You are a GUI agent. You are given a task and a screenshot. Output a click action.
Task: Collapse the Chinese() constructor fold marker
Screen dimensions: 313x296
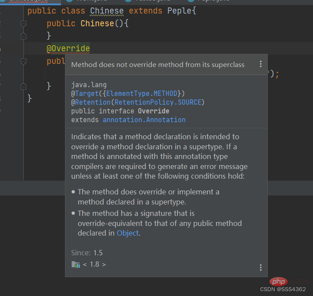click(23, 24)
